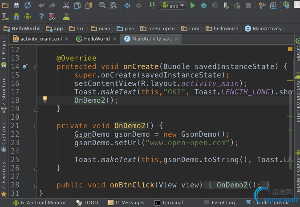Open Find with the magnifier icon
The width and height of the screenshot is (300, 207).
click(x=102, y=5)
